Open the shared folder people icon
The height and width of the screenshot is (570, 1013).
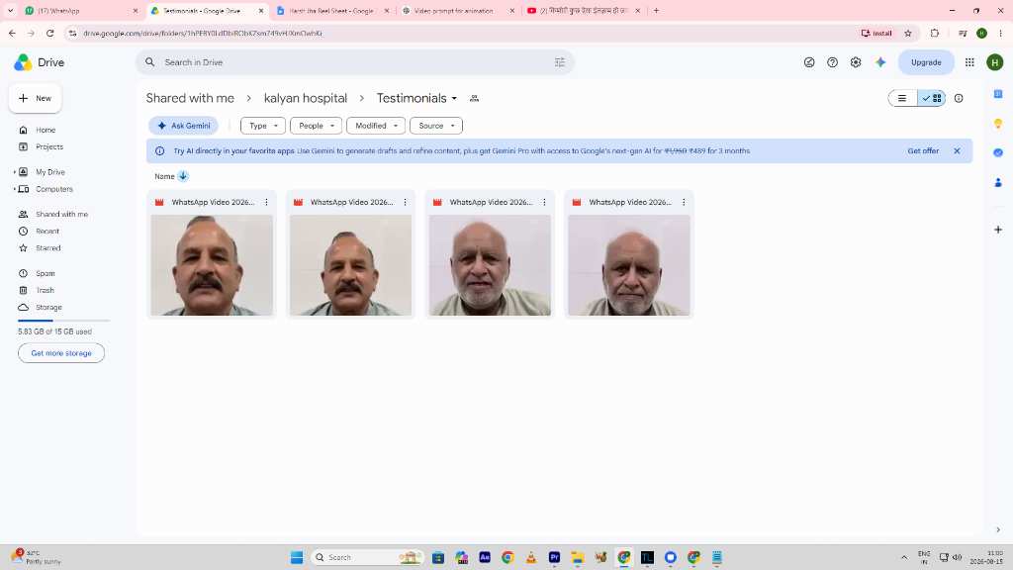pyautogui.click(x=474, y=98)
